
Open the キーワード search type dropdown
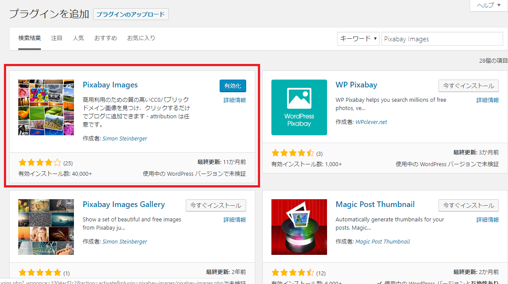point(358,39)
